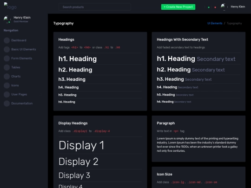Click the Headings With Secondary Text title
Screen dimensions: 251x188
[x=183, y=39]
